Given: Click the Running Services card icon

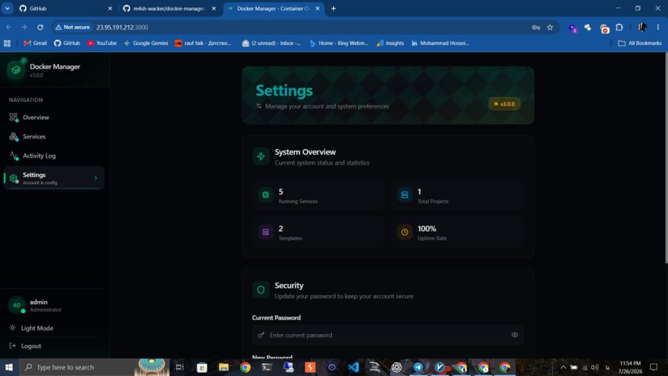Looking at the screenshot, I should point(266,195).
